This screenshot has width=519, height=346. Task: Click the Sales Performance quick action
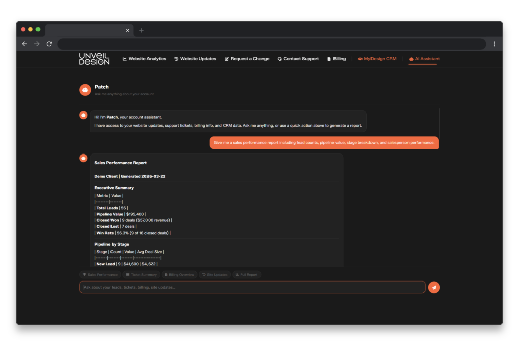pos(100,275)
